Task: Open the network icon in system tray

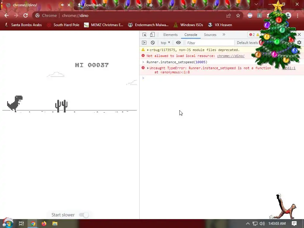Action: [x=255, y=224]
